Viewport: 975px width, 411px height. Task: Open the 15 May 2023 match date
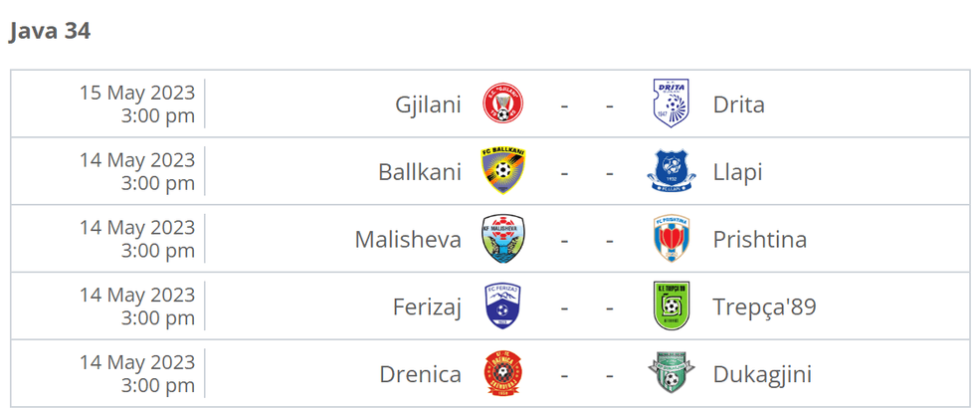pyautogui.click(x=137, y=93)
